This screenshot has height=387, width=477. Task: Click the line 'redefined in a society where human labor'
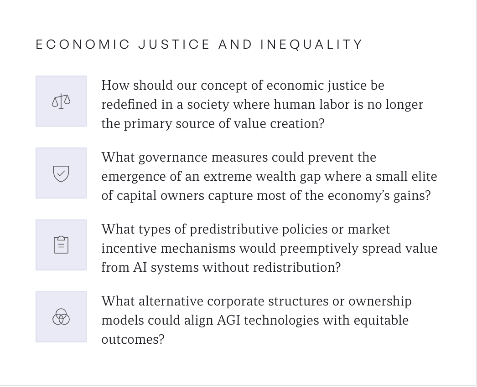262,104
